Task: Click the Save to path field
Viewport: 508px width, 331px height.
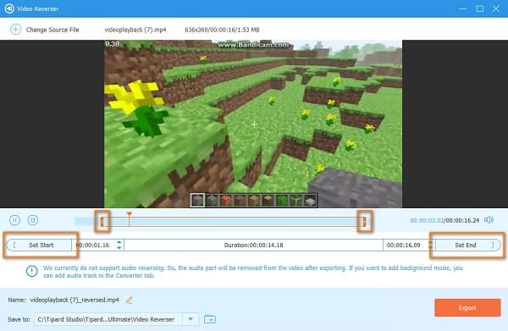Action: click(108, 319)
